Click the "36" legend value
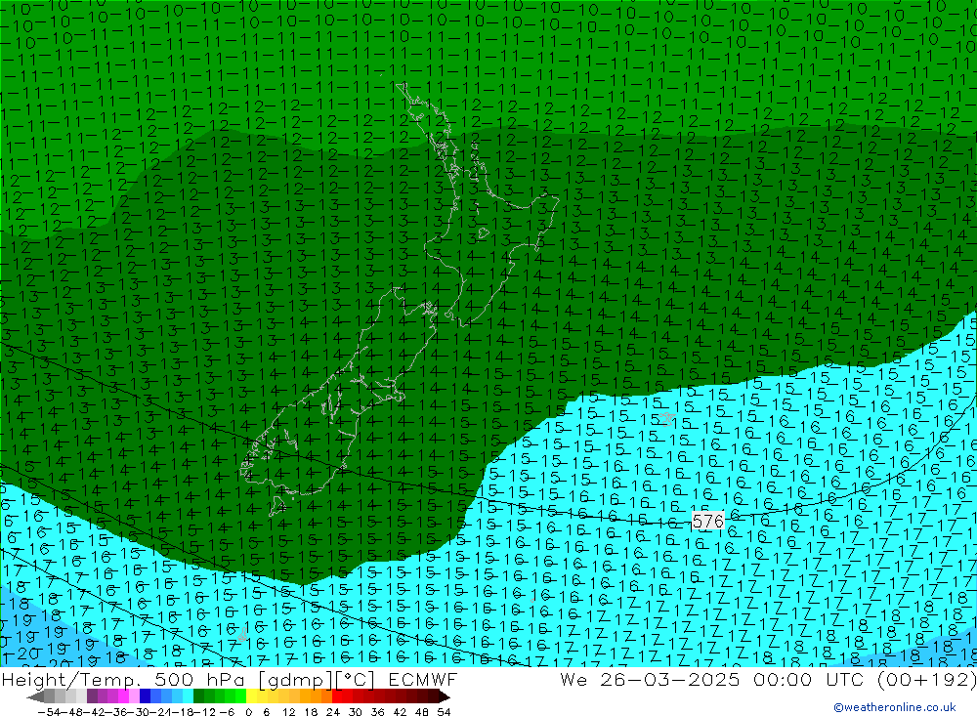Image resolution: width=977 pixels, height=716 pixels. pos(377,712)
